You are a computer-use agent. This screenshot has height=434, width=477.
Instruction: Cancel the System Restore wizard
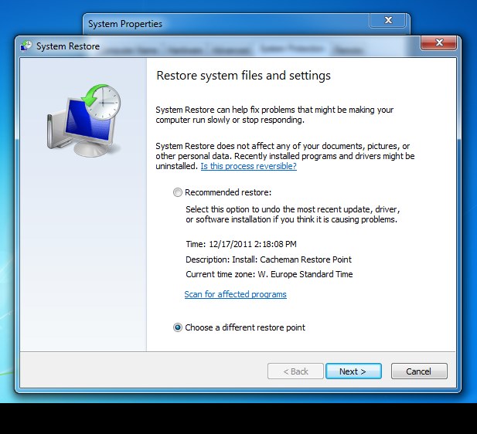[x=419, y=371]
